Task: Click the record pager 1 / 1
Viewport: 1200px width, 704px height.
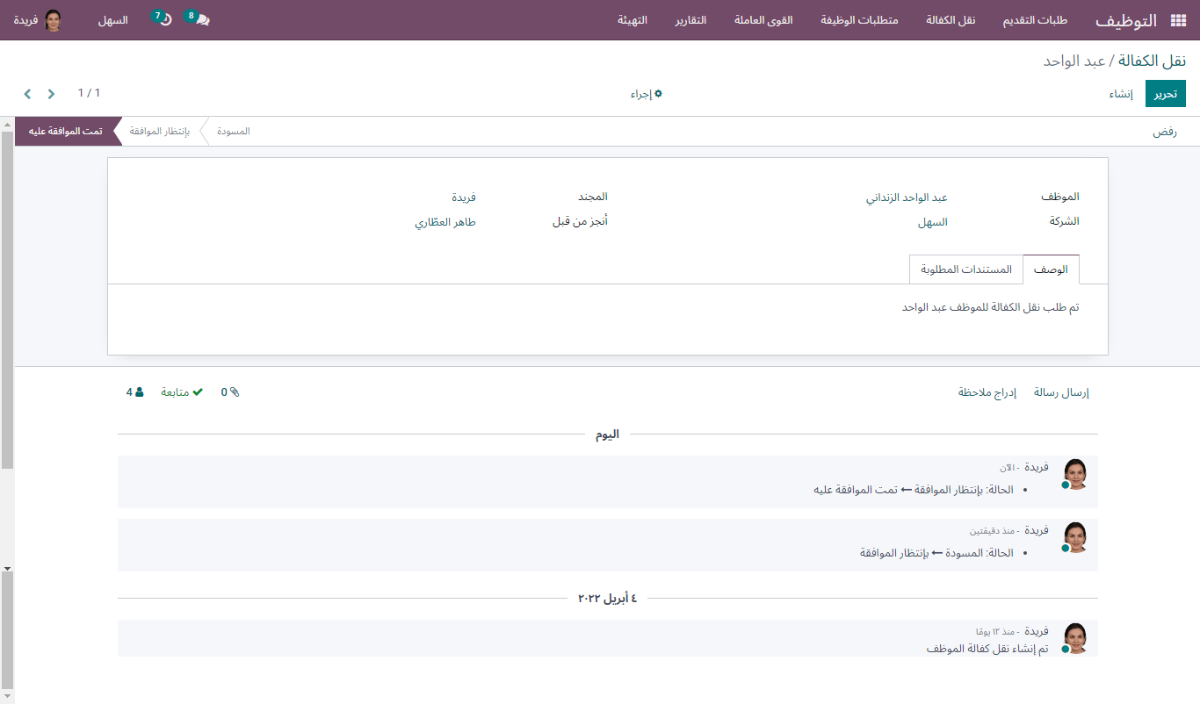Action: pyautogui.click(x=89, y=93)
